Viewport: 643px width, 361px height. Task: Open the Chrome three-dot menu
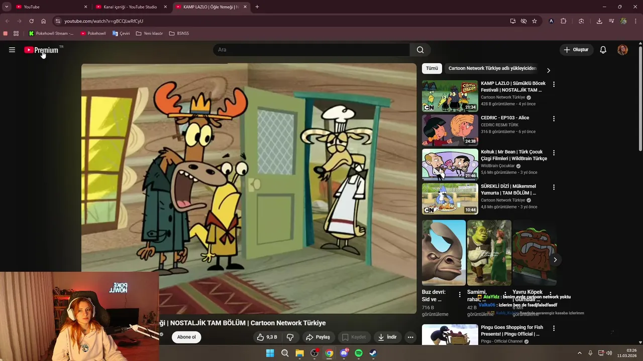click(635, 21)
